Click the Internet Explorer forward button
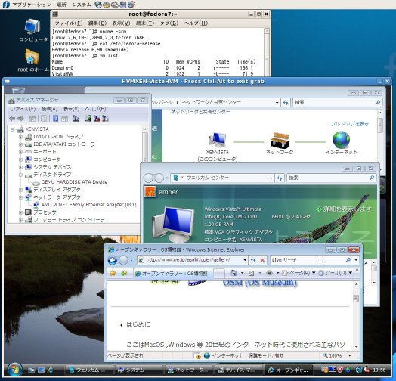 123,260
